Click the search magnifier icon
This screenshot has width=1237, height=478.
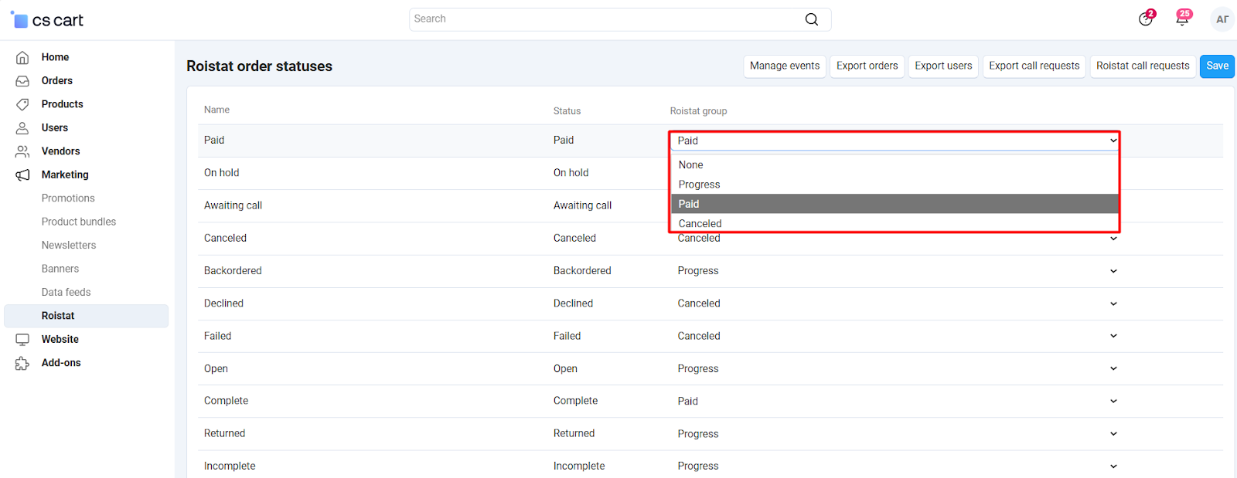click(x=811, y=19)
